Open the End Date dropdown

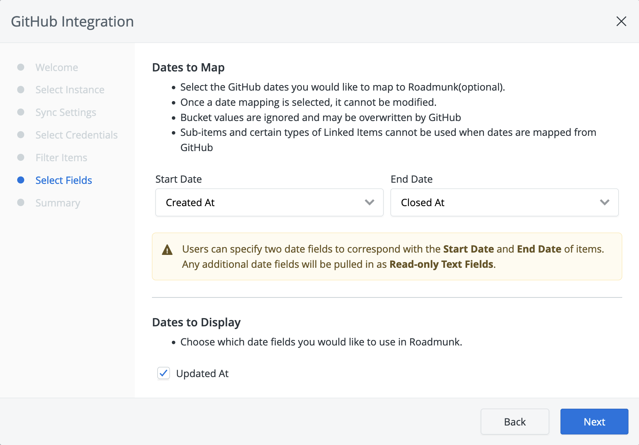[504, 203]
